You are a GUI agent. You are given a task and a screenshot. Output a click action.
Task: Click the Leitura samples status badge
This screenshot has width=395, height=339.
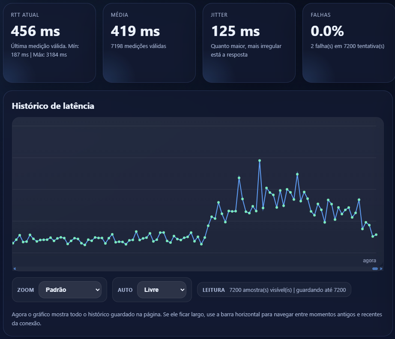click(274, 290)
